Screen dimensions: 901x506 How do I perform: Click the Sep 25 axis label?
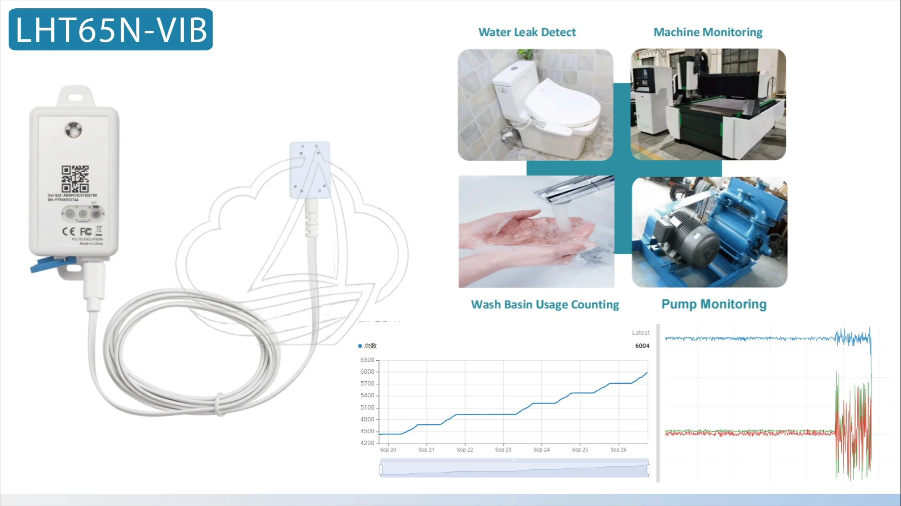pyautogui.click(x=580, y=450)
